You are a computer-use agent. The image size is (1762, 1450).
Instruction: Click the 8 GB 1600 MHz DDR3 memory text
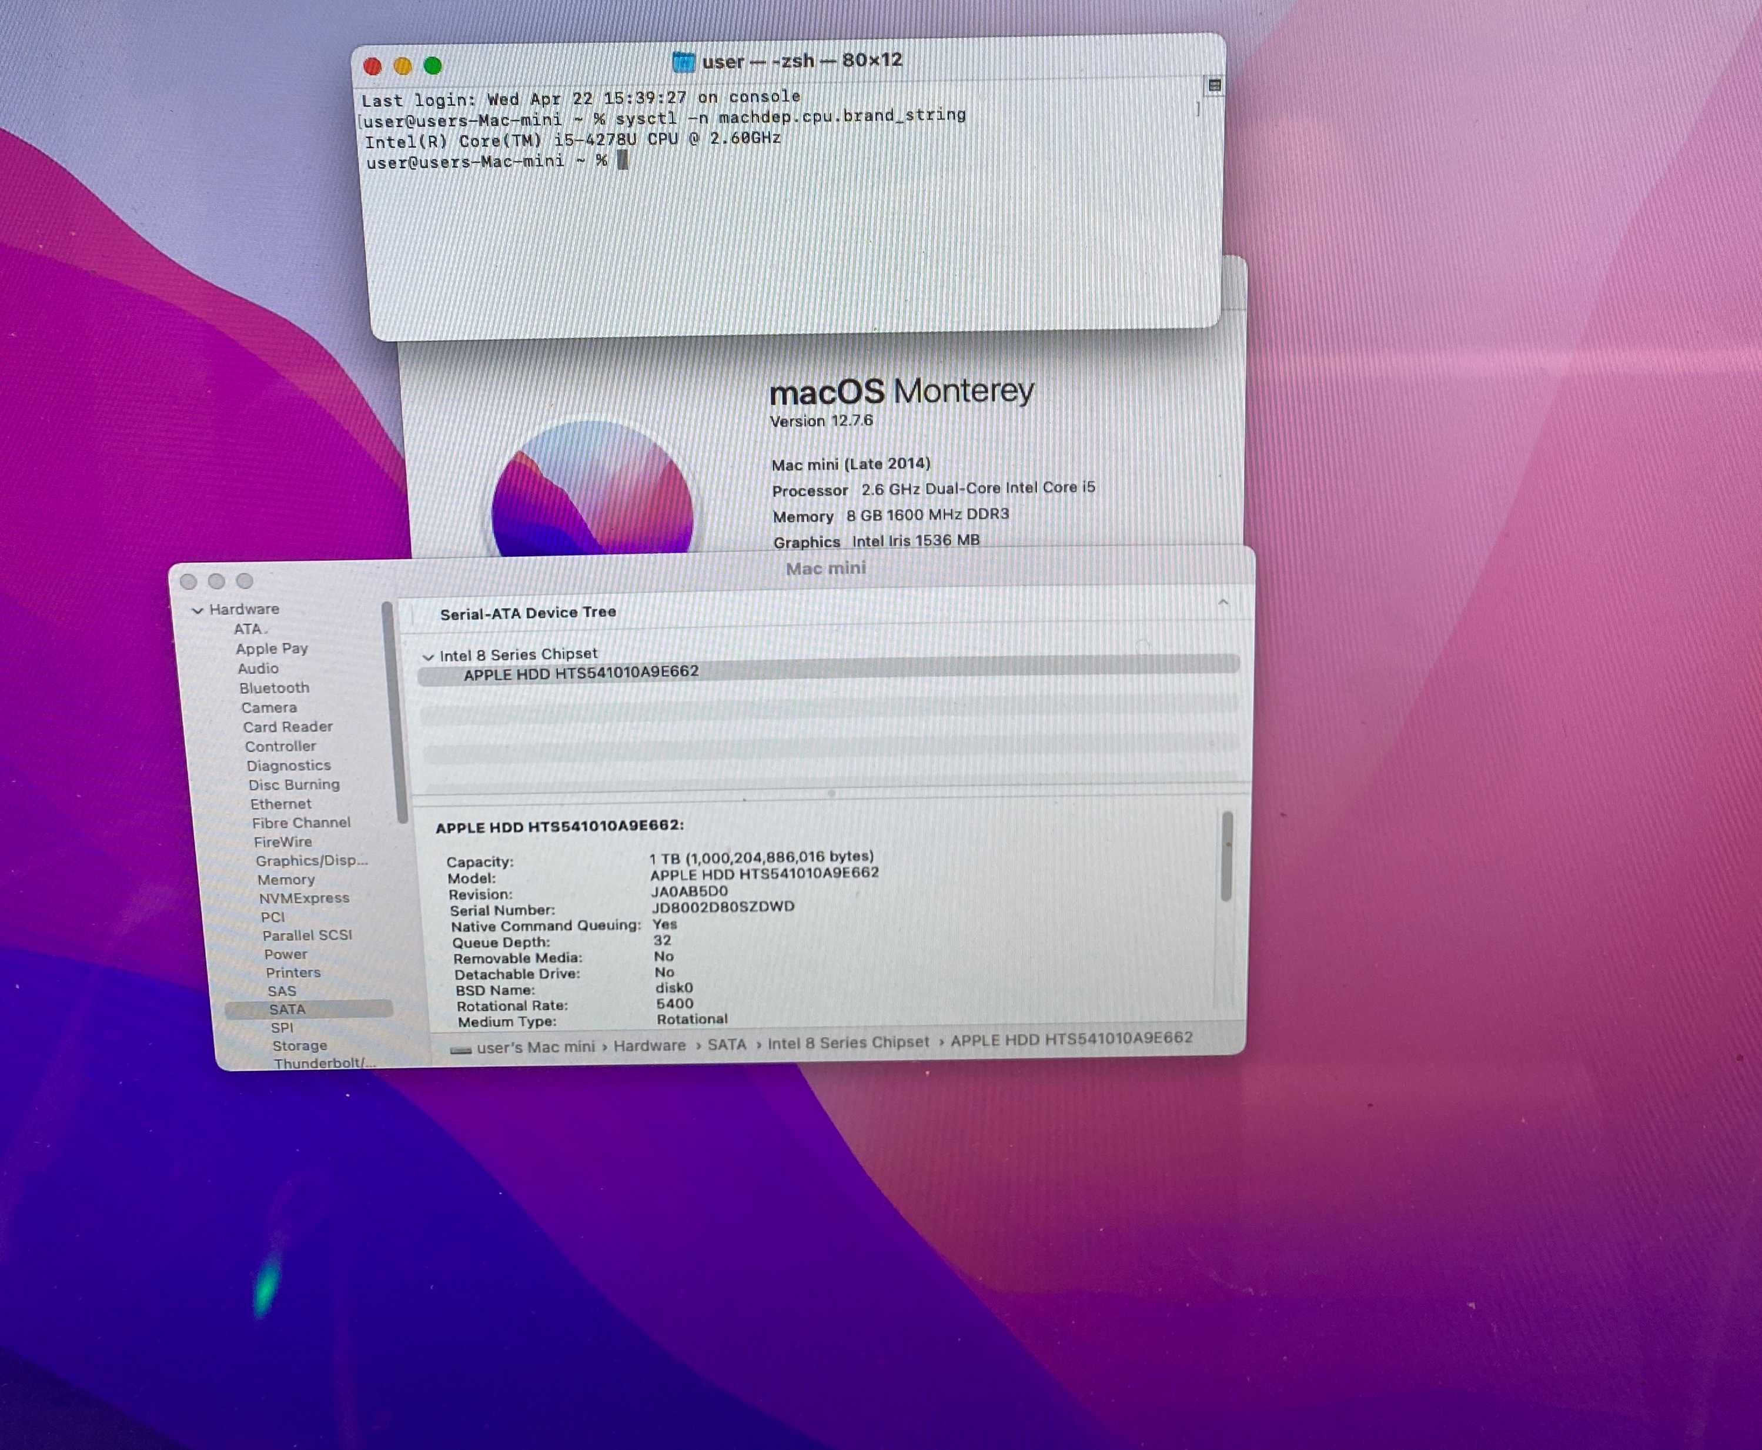pyautogui.click(x=928, y=515)
